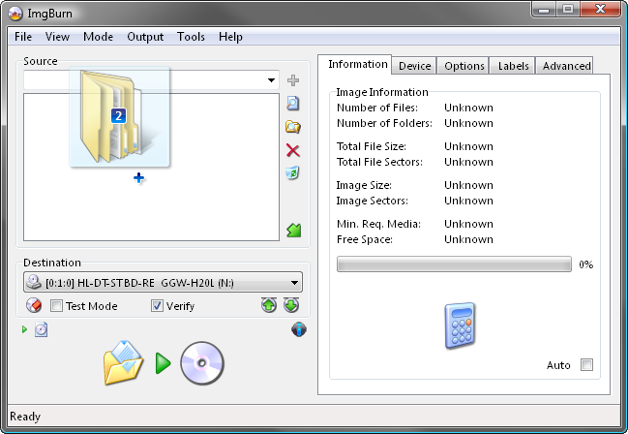Switch to the Labels tab
This screenshot has height=434, width=628.
(513, 66)
